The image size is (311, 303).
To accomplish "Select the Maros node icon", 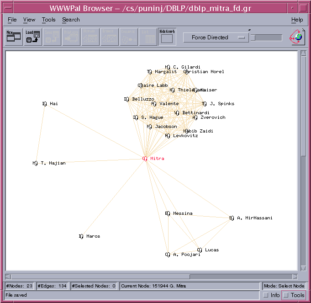I will pos(81,236).
